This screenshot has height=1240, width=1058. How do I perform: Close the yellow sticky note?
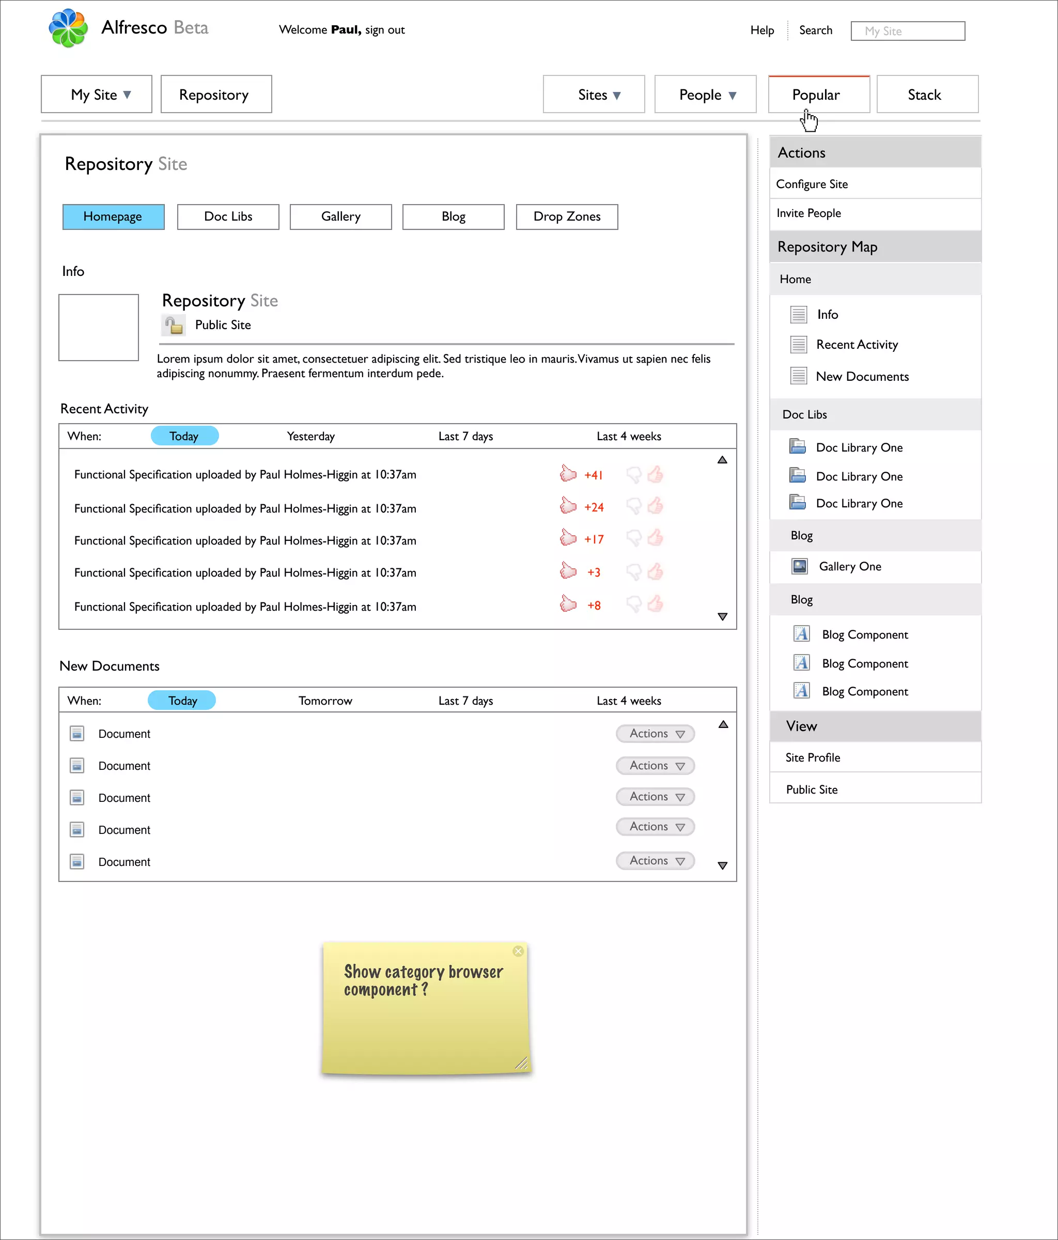(518, 951)
